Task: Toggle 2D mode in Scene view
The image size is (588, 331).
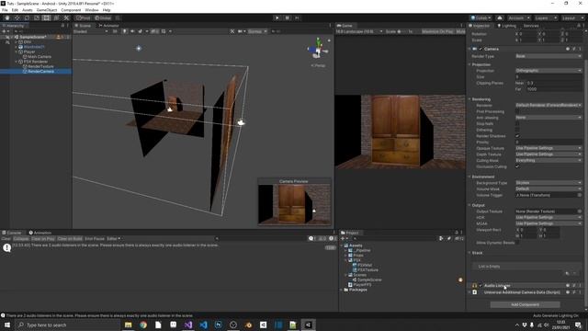Action: (115, 31)
